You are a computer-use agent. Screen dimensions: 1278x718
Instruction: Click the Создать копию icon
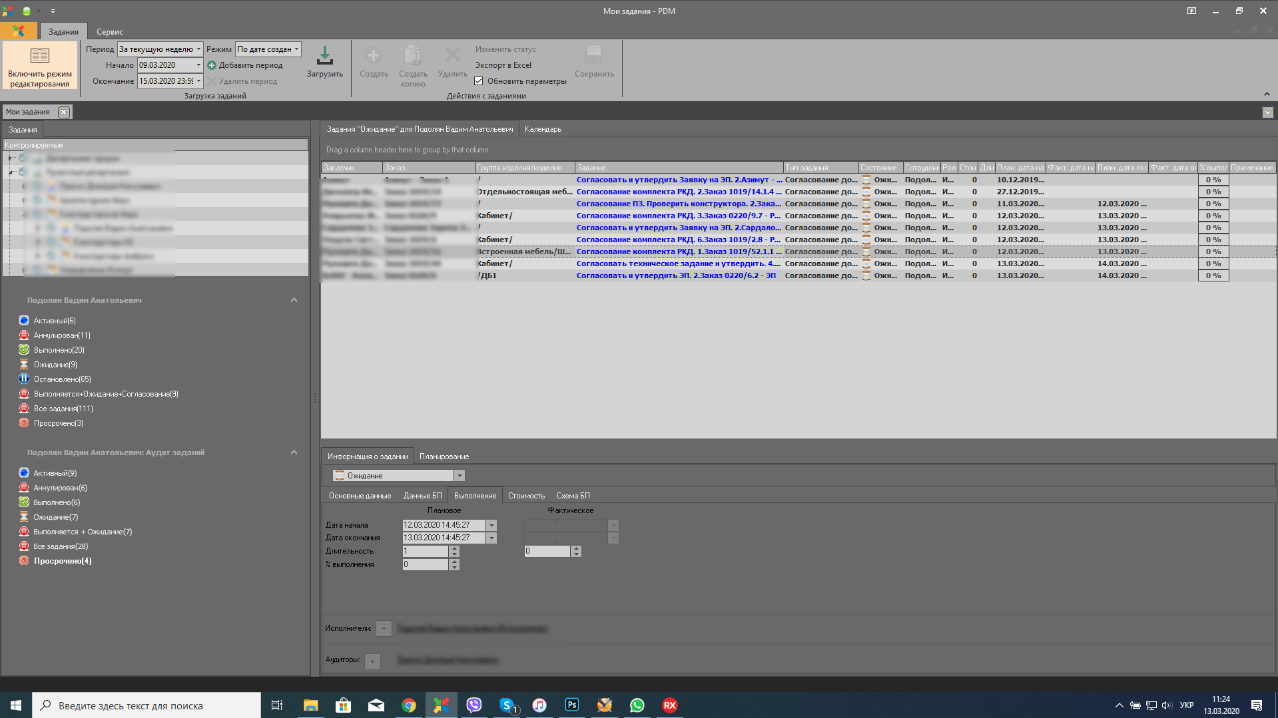[x=413, y=56]
